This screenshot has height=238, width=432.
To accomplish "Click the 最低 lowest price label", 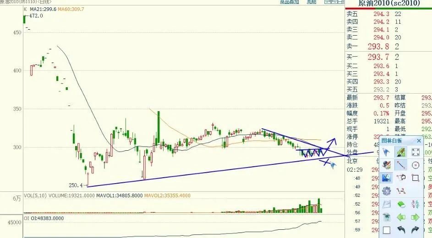I will click(x=400, y=129).
